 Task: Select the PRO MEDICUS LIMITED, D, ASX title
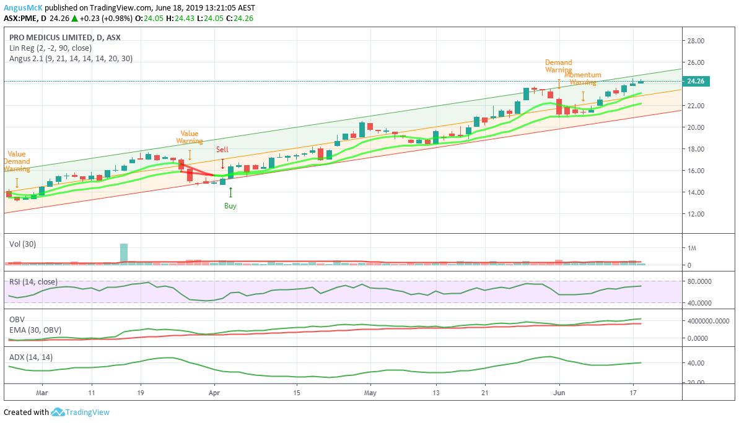point(65,37)
